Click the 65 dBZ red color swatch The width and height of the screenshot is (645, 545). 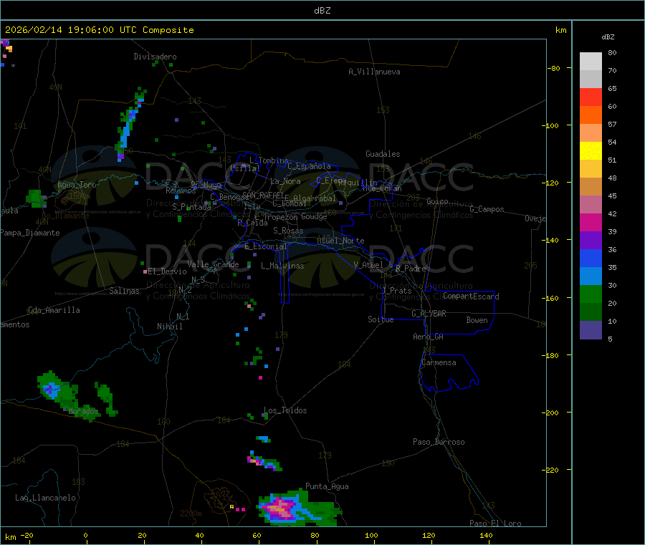click(x=591, y=97)
